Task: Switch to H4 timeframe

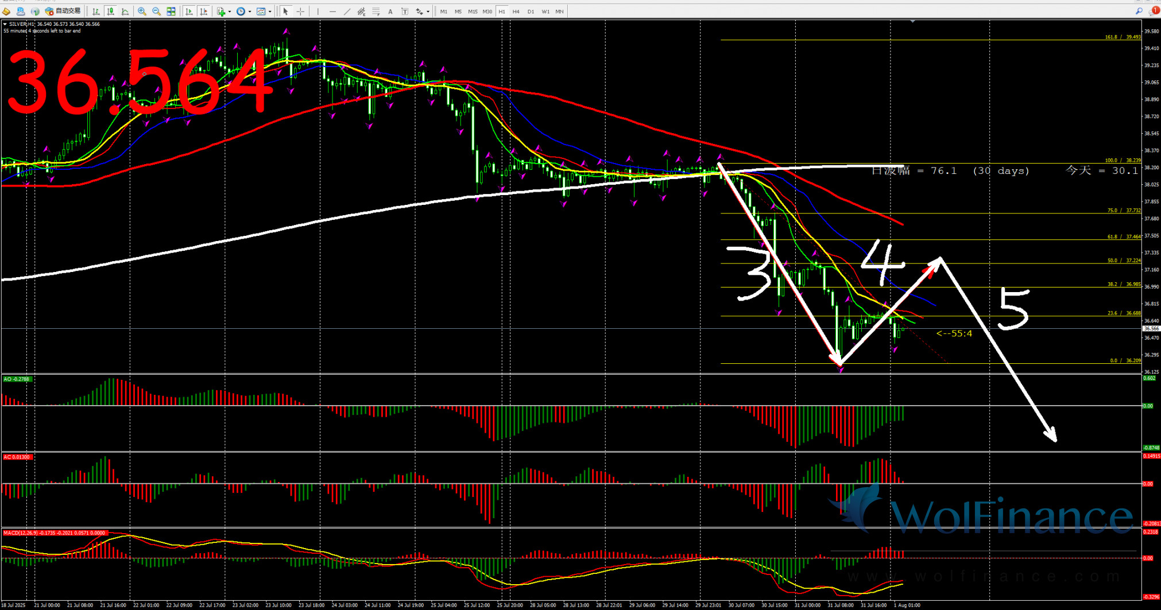Action: pyautogui.click(x=516, y=11)
